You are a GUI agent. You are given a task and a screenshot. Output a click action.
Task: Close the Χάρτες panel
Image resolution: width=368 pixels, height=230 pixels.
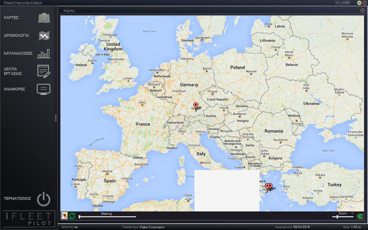coord(362,10)
